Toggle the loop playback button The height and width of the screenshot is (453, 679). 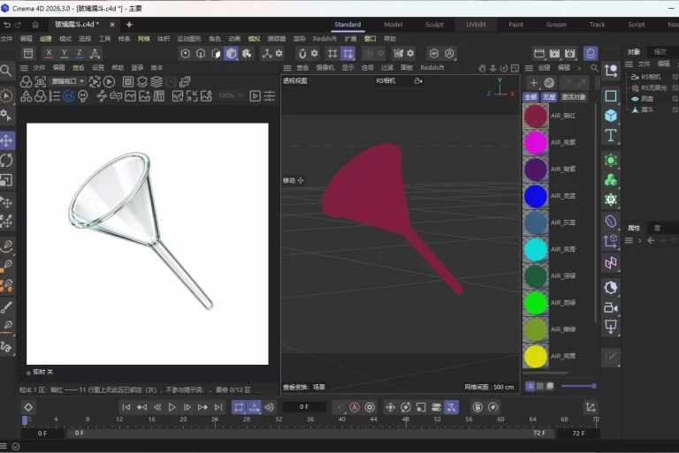coord(239,407)
